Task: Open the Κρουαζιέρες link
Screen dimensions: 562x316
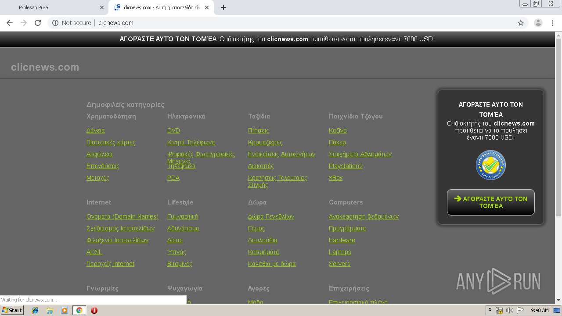Action: (x=265, y=142)
